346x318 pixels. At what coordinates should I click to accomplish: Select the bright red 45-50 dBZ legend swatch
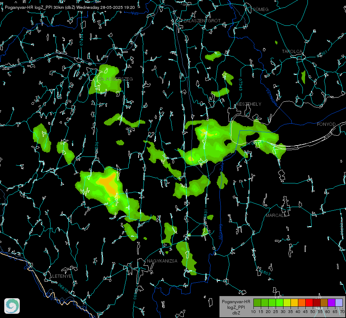[309, 302]
